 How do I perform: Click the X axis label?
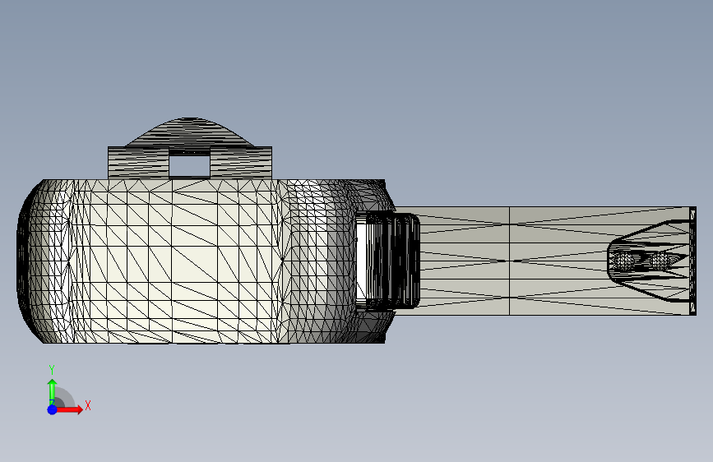pos(88,405)
